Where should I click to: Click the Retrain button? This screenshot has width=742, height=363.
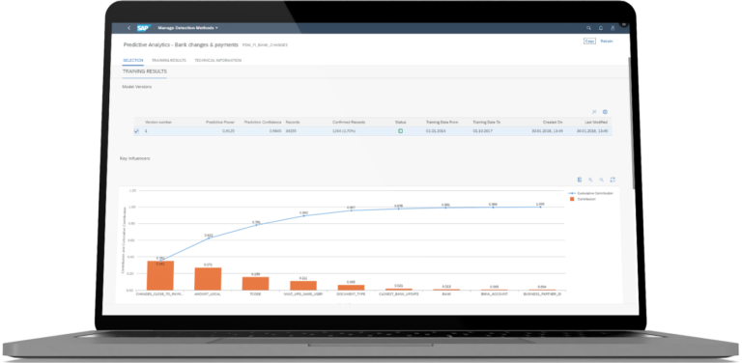(x=607, y=42)
